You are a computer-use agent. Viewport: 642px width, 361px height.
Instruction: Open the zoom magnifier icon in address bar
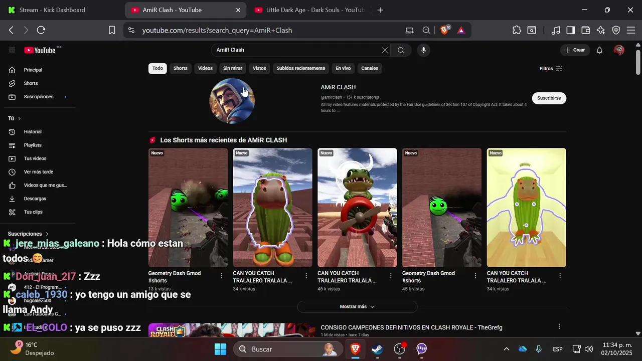coord(426,30)
